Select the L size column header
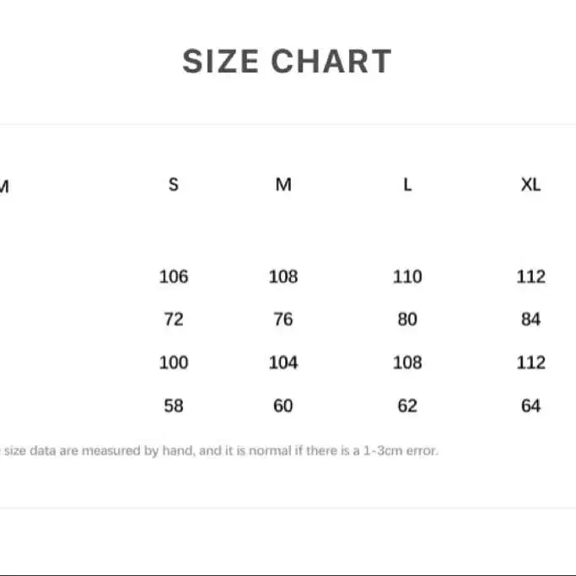 407,185
